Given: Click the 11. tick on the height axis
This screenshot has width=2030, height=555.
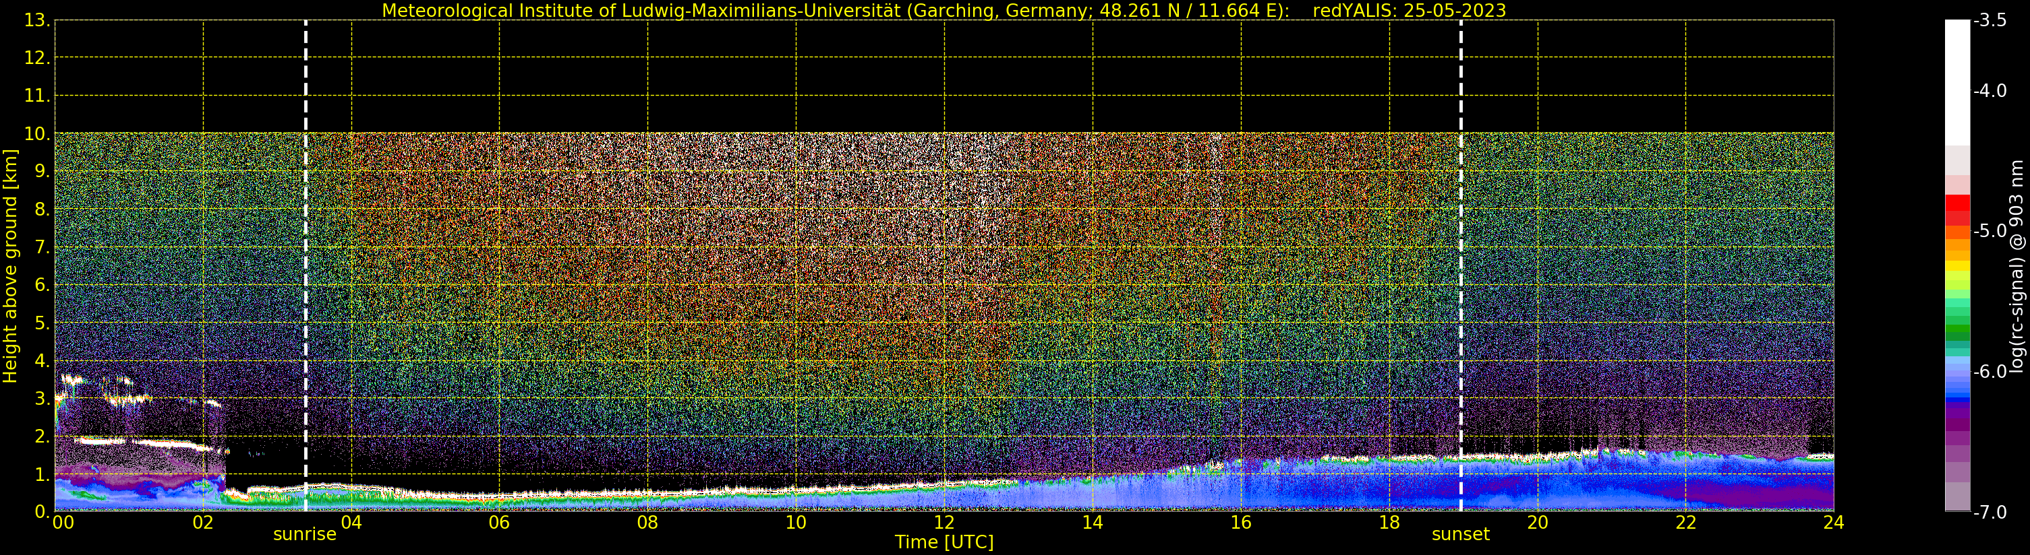Looking at the screenshot, I should pyautogui.click(x=37, y=96).
